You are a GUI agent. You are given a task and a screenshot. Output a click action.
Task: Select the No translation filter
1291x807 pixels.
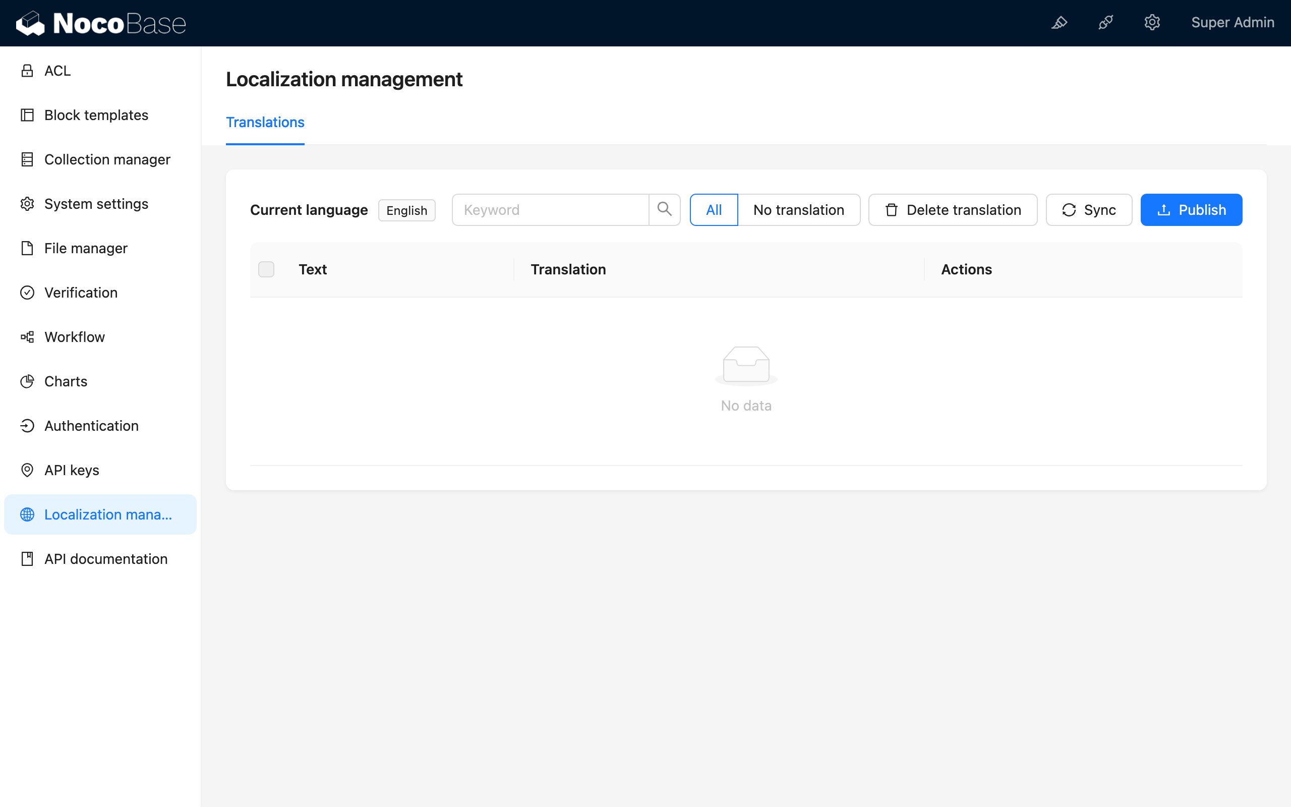click(798, 210)
